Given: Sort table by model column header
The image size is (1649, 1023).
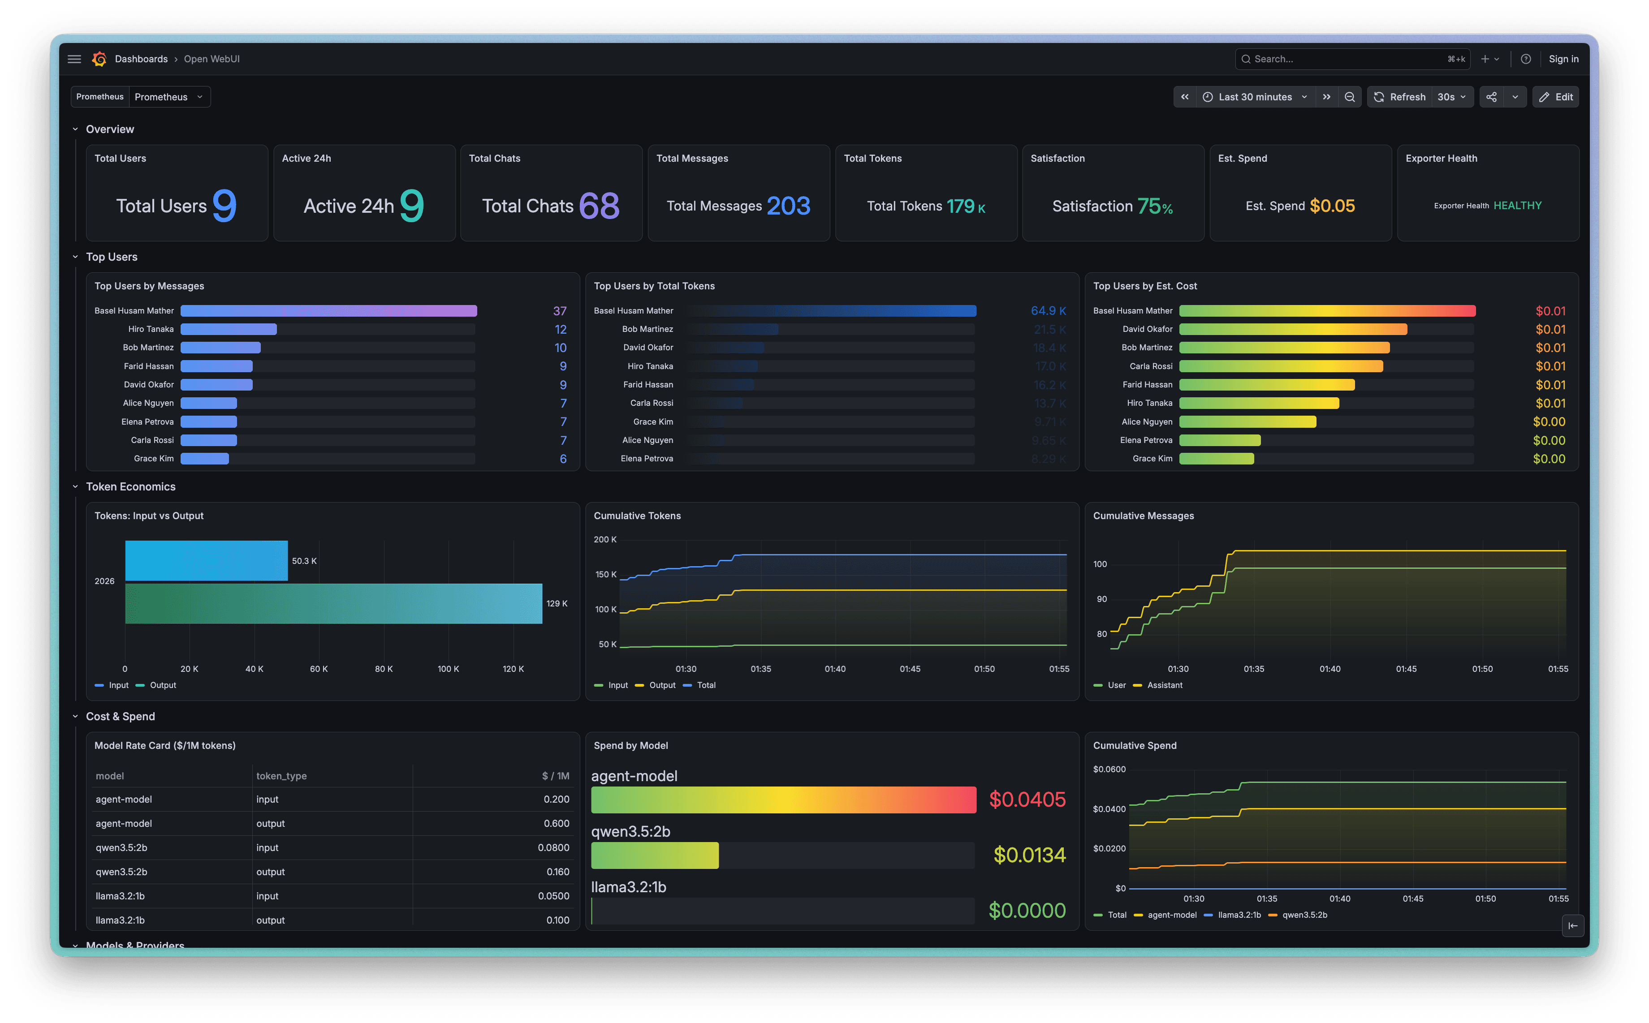Looking at the screenshot, I should [110, 776].
